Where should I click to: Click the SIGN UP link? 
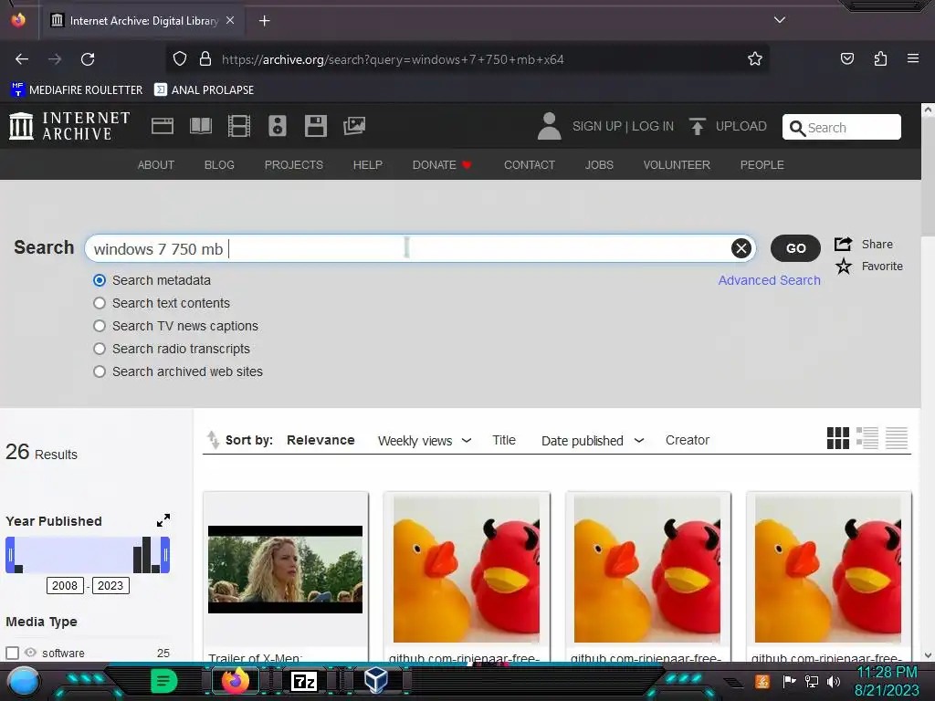pyautogui.click(x=597, y=126)
